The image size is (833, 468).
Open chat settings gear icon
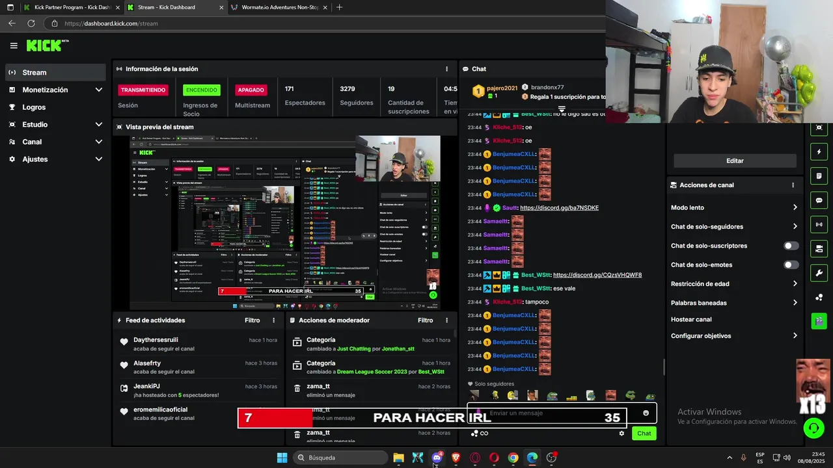pos(621,434)
